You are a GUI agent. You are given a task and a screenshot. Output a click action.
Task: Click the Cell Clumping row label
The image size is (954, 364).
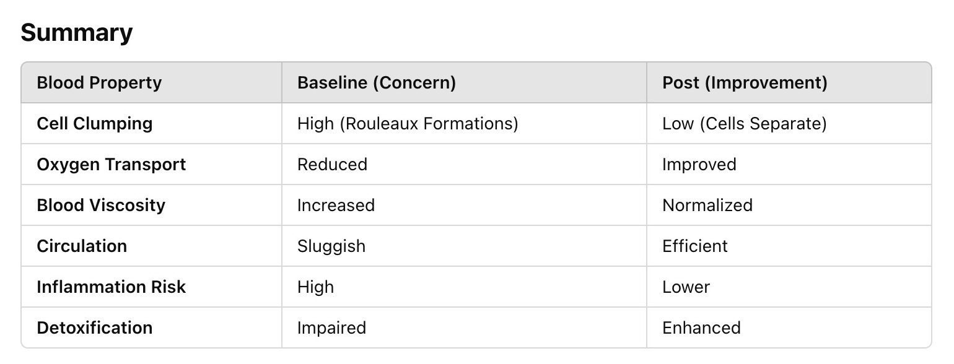point(95,124)
